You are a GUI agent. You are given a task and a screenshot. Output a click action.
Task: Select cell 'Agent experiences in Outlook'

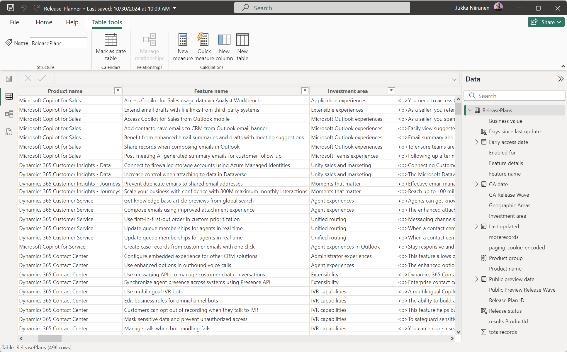pos(353,247)
